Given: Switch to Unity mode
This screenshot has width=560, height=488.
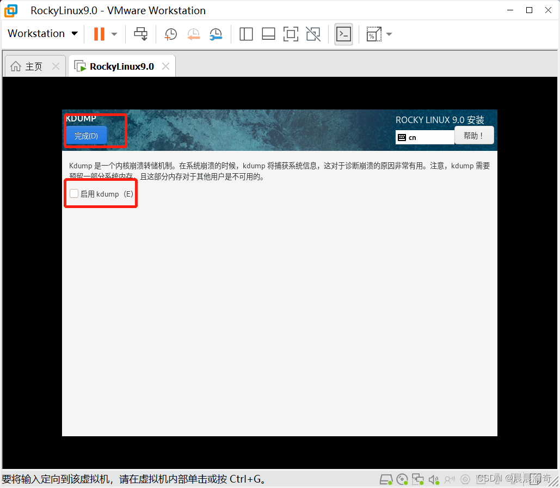Looking at the screenshot, I should click(313, 34).
